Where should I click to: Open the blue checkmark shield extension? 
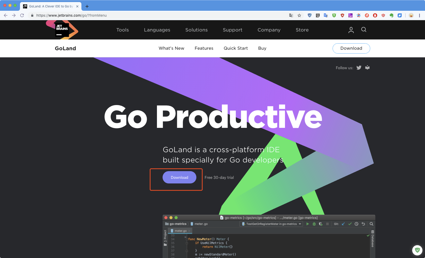tap(310, 15)
